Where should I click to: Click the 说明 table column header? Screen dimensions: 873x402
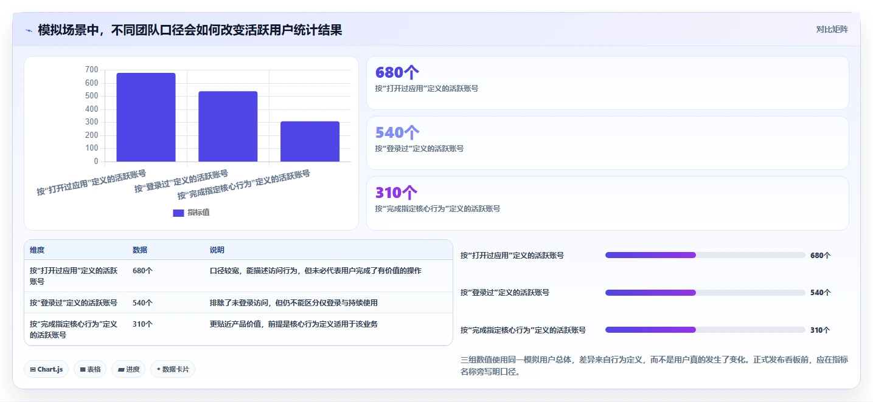(x=217, y=250)
